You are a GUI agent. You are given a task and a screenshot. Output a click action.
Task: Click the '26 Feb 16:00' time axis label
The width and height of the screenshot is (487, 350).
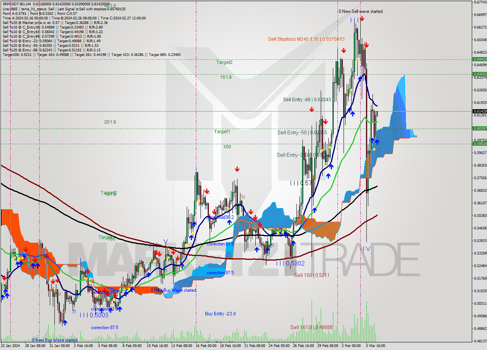tap(304, 346)
